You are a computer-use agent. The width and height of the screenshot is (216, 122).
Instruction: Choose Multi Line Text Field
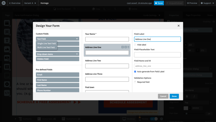tap(46, 47)
